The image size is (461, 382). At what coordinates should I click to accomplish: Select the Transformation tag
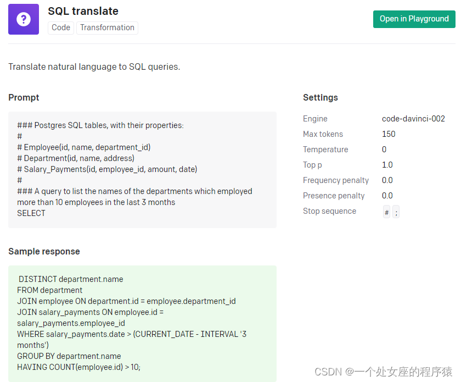coord(107,27)
